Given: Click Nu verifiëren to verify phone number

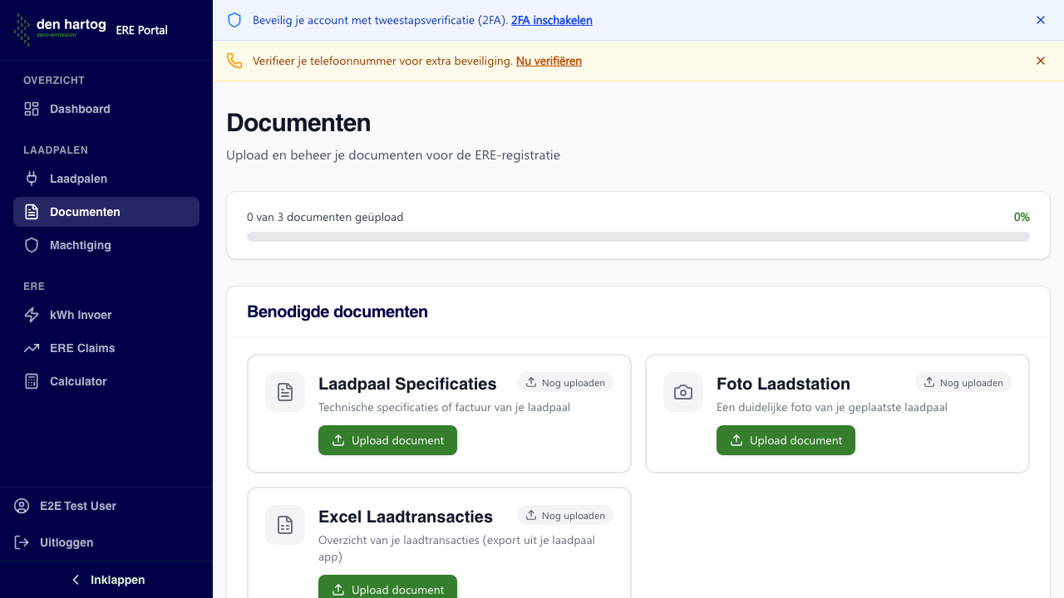Looking at the screenshot, I should (x=549, y=61).
